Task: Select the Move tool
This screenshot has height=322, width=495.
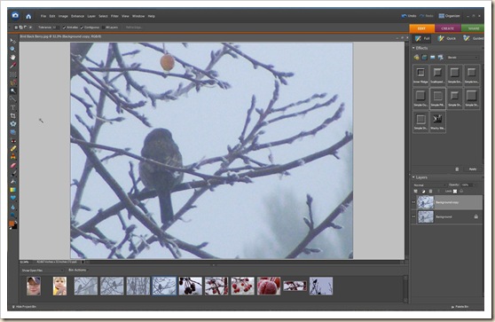Action: [x=13, y=41]
